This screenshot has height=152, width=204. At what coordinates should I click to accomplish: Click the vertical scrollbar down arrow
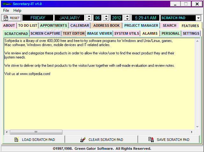tap(197, 127)
